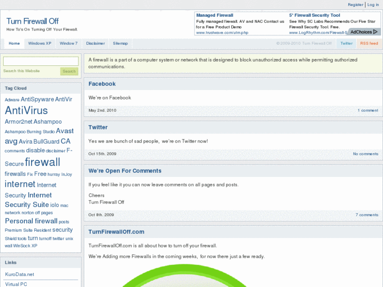Screen dimensions: 383x287
Task: Select the avg tag
Action: [11, 142]
